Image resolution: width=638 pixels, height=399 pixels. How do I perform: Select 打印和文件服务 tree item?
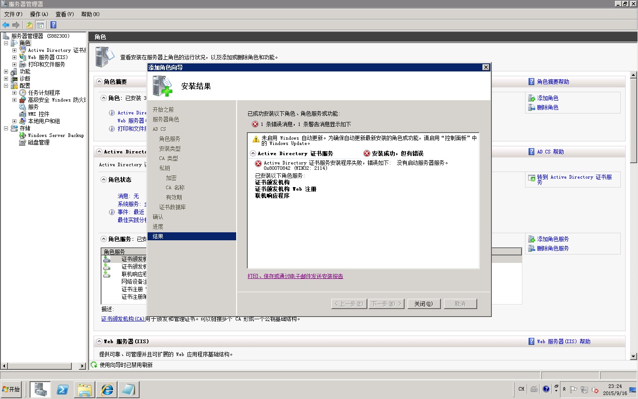pos(47,64)
